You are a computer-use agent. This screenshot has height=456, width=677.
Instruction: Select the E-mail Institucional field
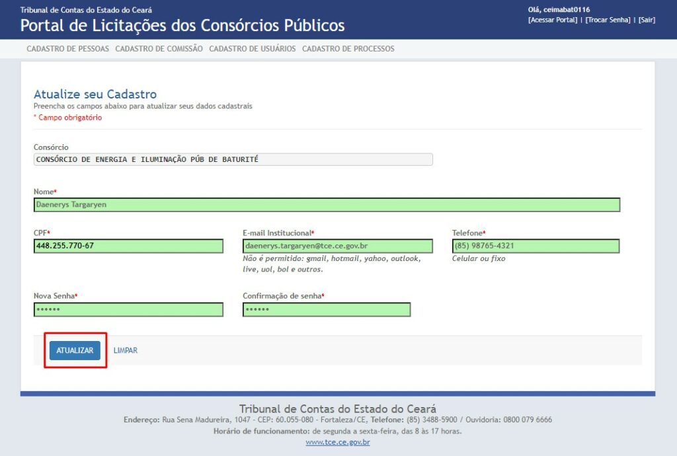pyautogui.click(x=337, y=246)
